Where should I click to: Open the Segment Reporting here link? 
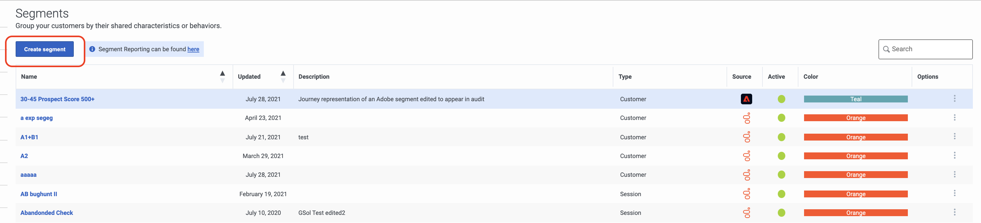click(x=193, y=49)
